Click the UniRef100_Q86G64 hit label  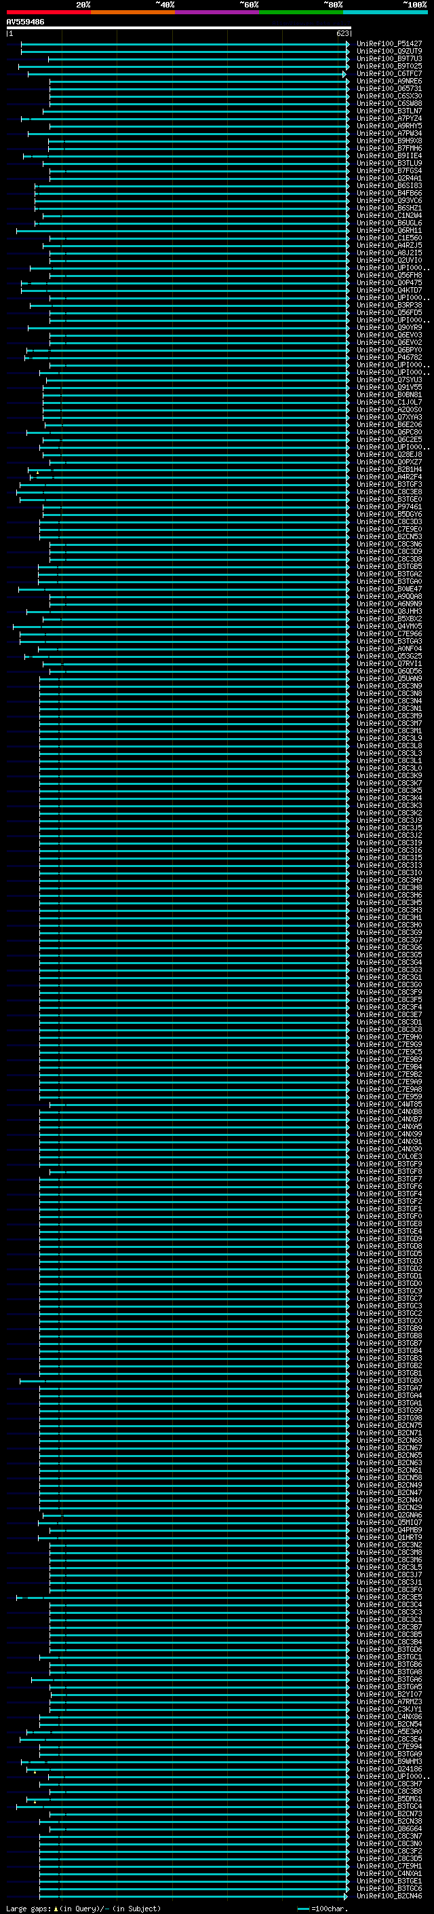389,1828
